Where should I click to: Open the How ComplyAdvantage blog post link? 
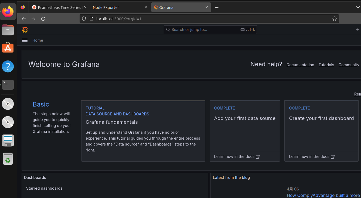(x=323, y=195)
